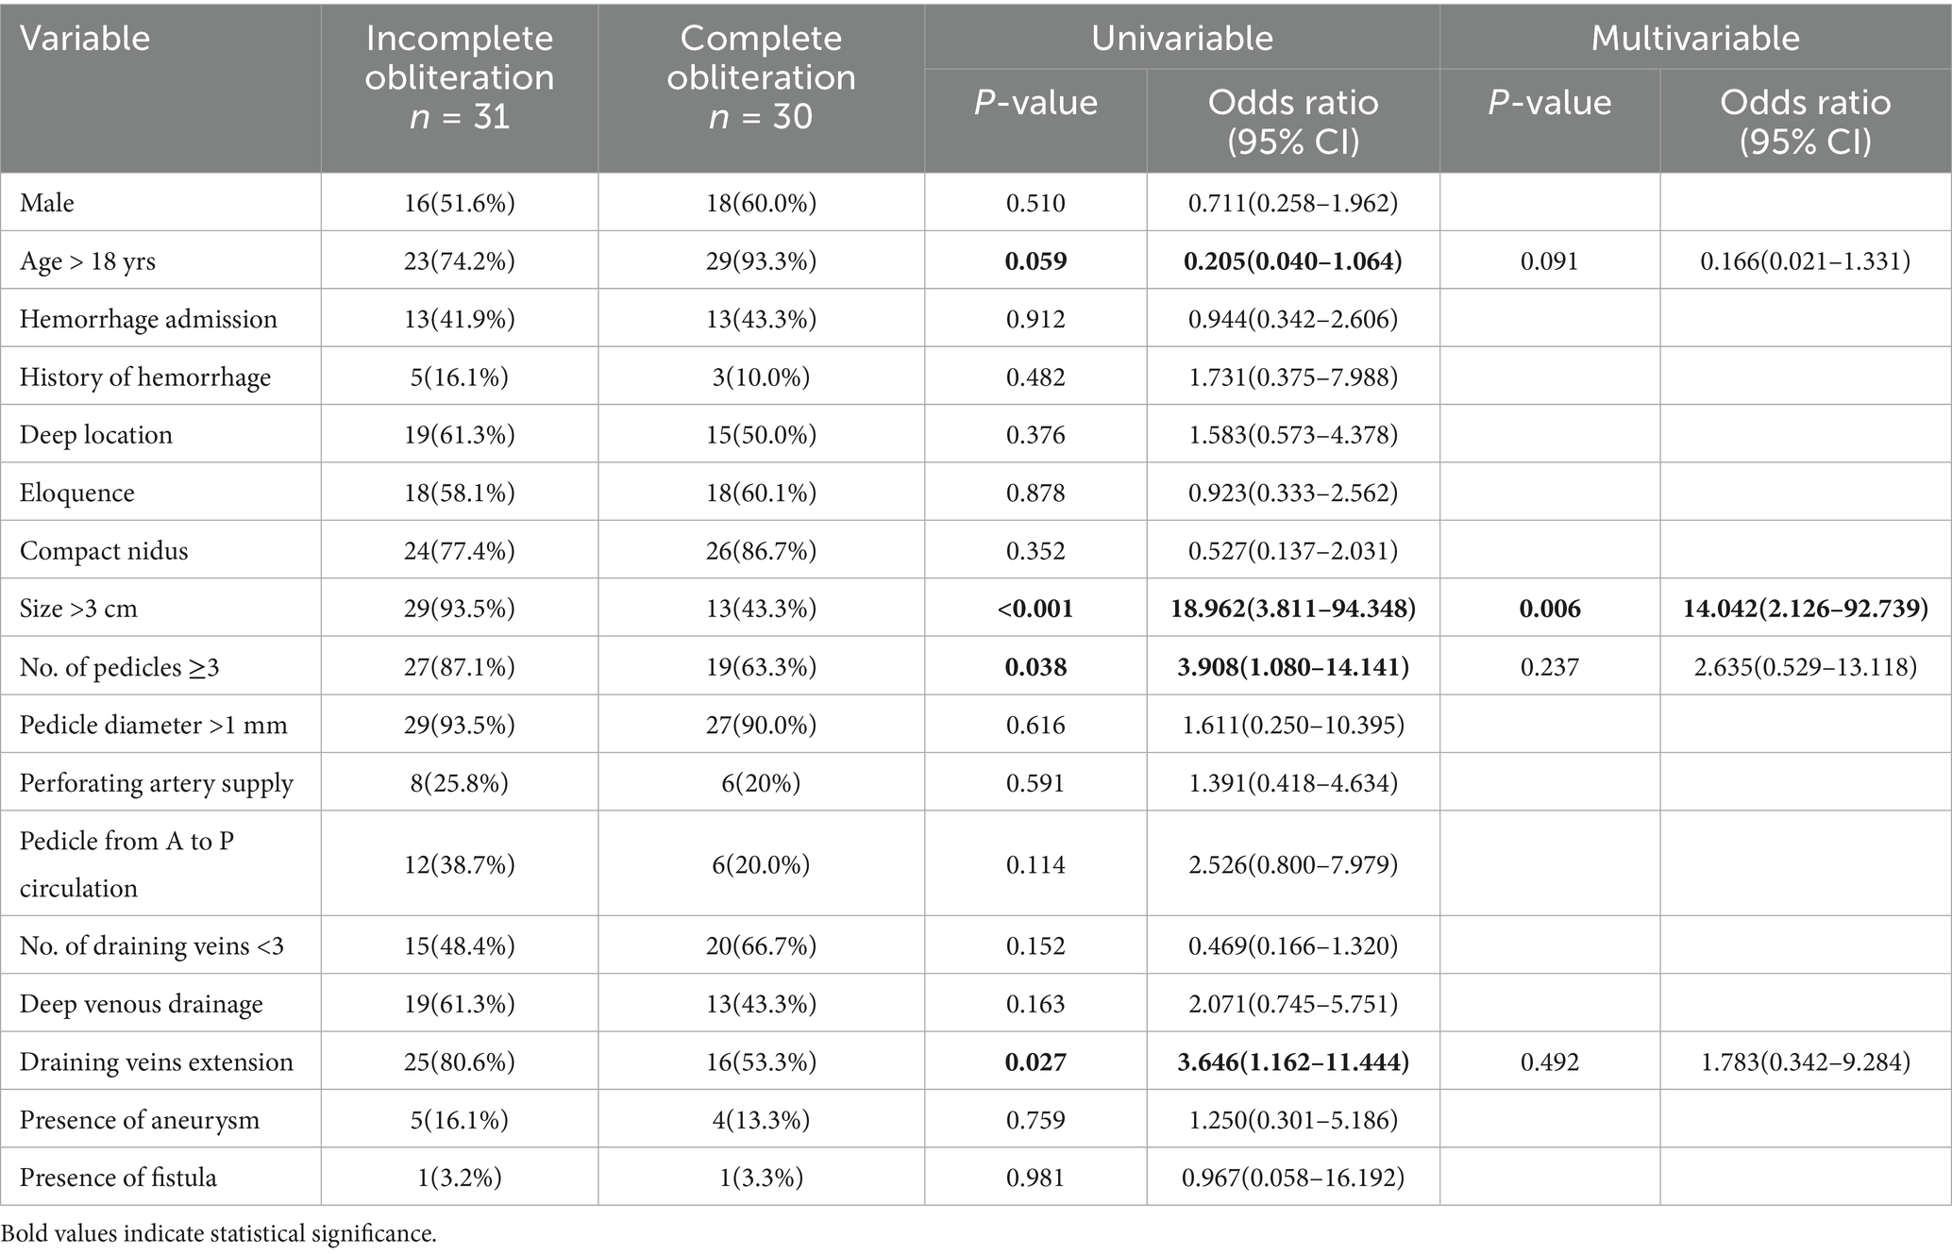Click the bold <0.001 P-value cell
1952x1254 pixels.
point(1035,609)
